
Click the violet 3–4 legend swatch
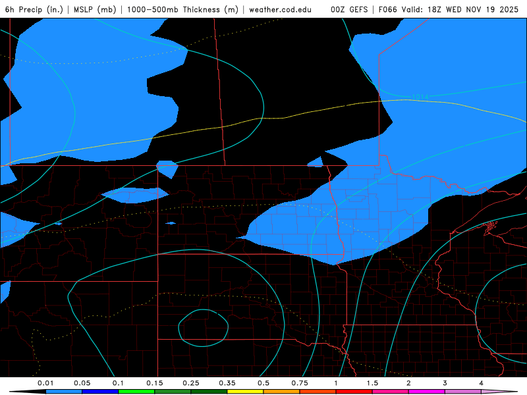(463, 392)
